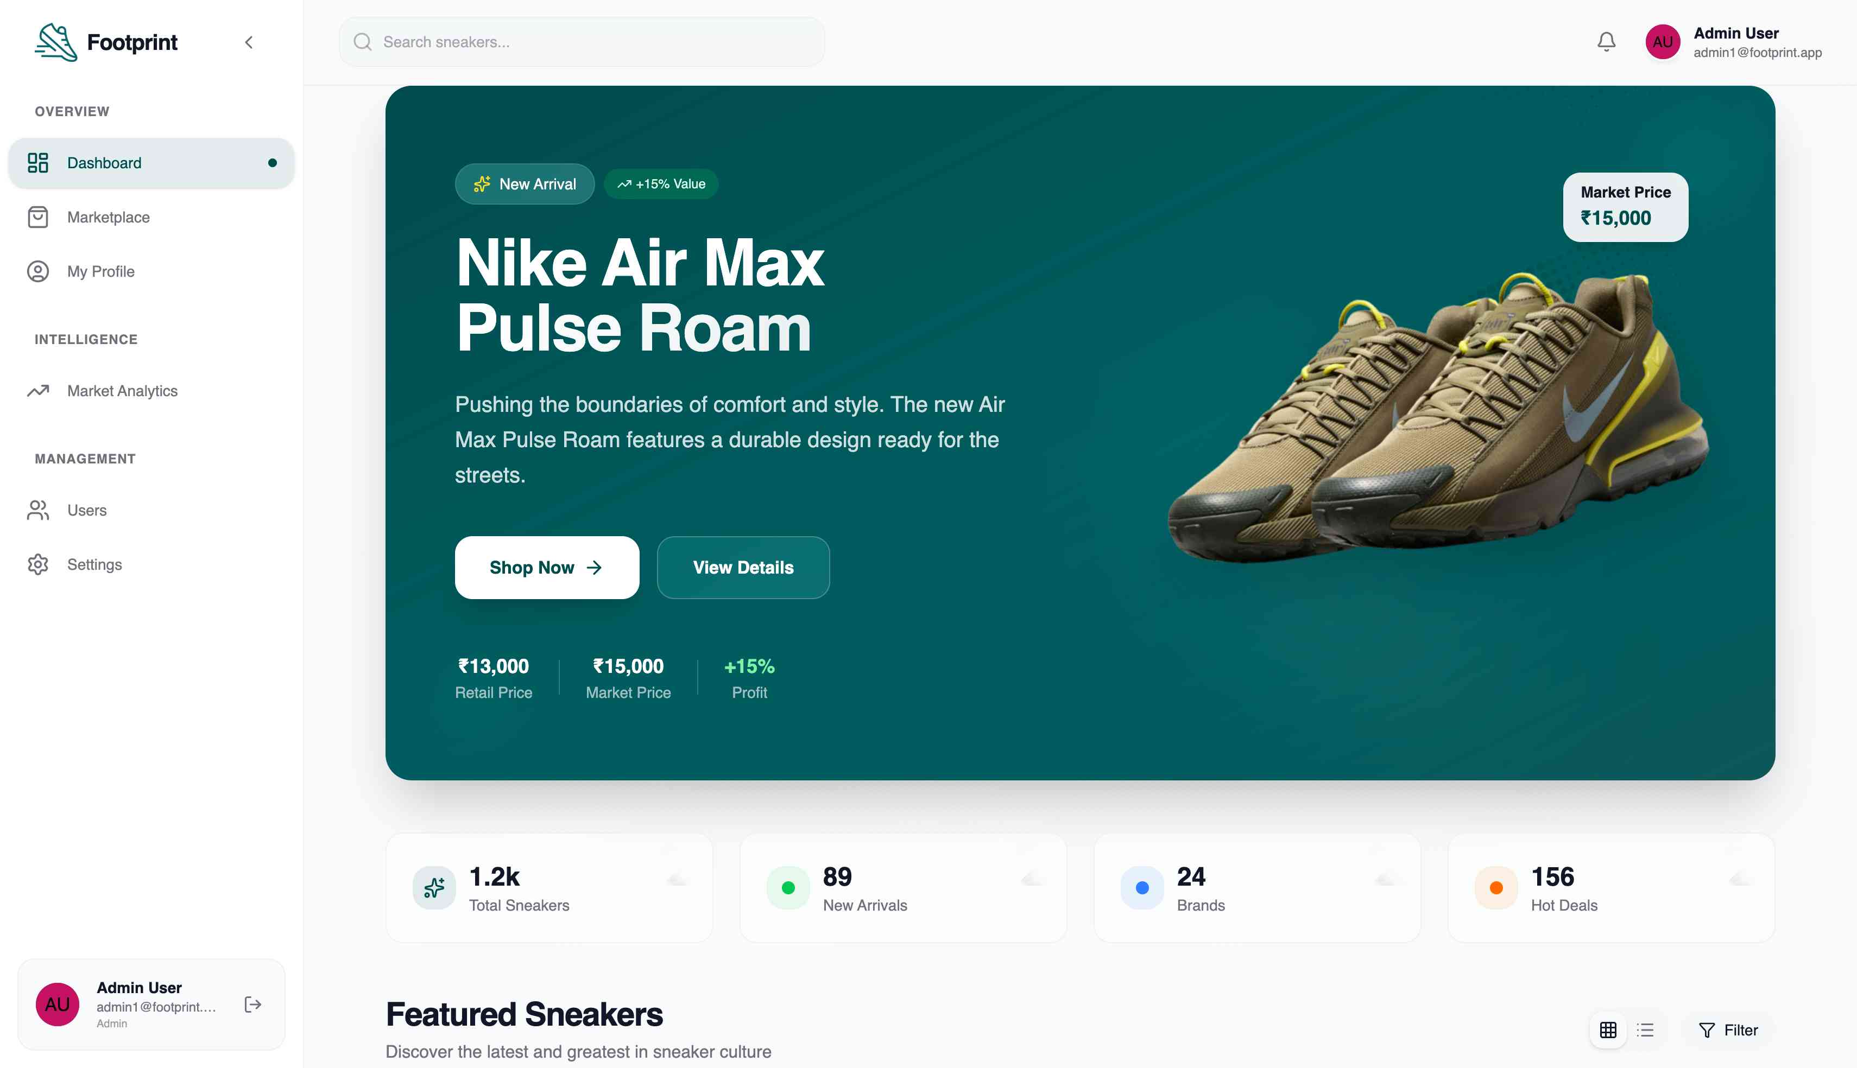
Task: Click the Shop Now button
Action: point(547,567)
